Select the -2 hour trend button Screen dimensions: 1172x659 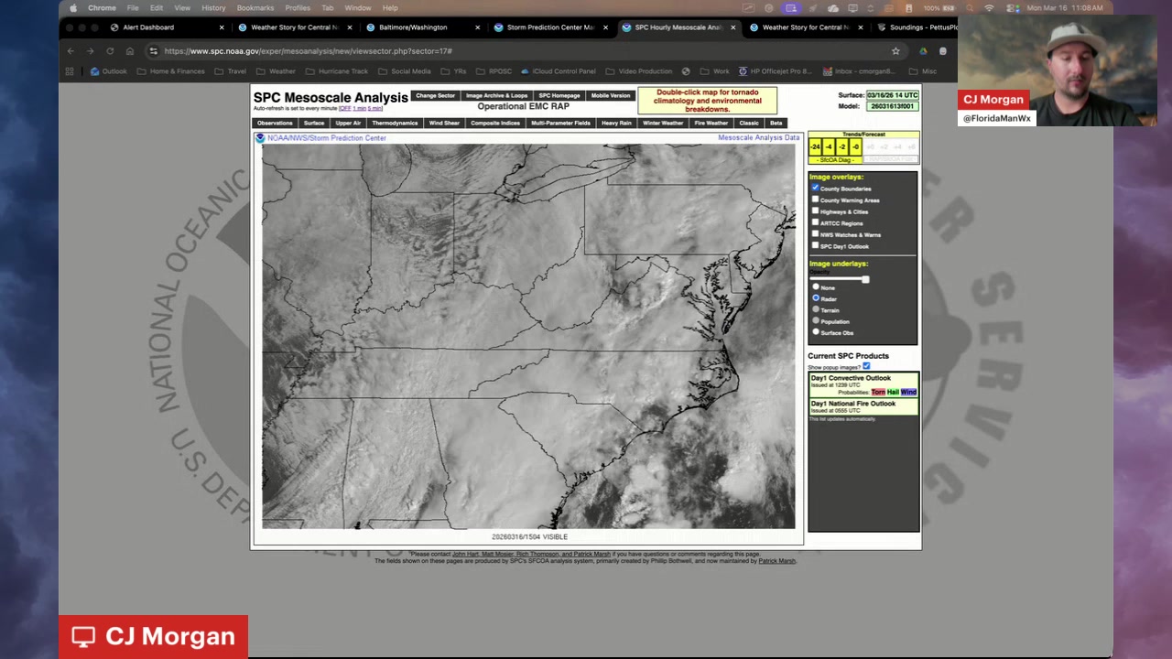coord(841,147)
